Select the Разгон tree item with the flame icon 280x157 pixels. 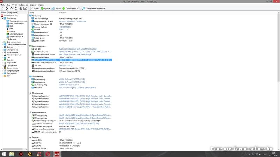click(11, 31)
